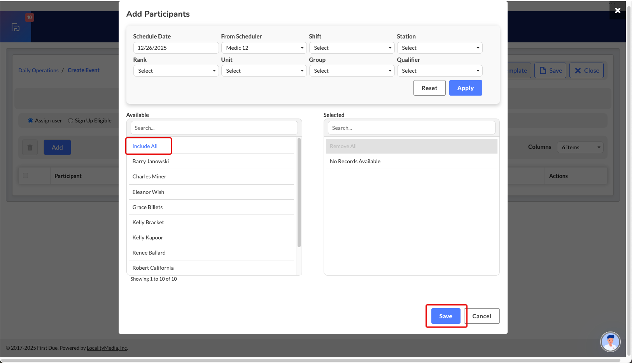This screenshot has height=363, width=634.
Task: Expand the Qualifier dropdown
Action: pyautogui.click(x=440, y=71)
